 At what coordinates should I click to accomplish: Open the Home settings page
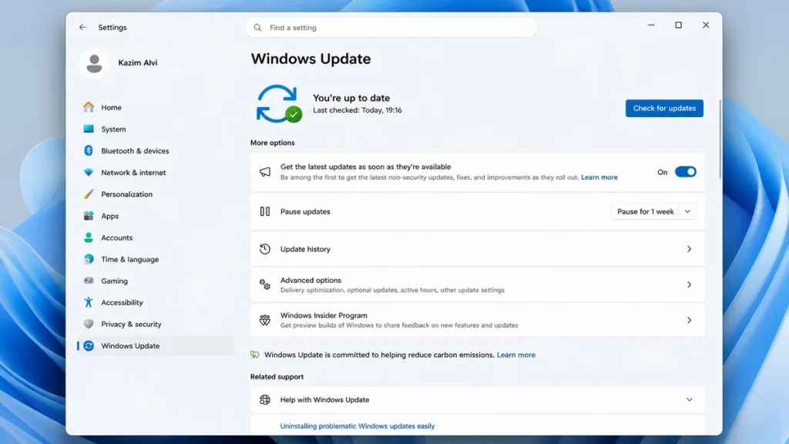(x=156, y=107)
